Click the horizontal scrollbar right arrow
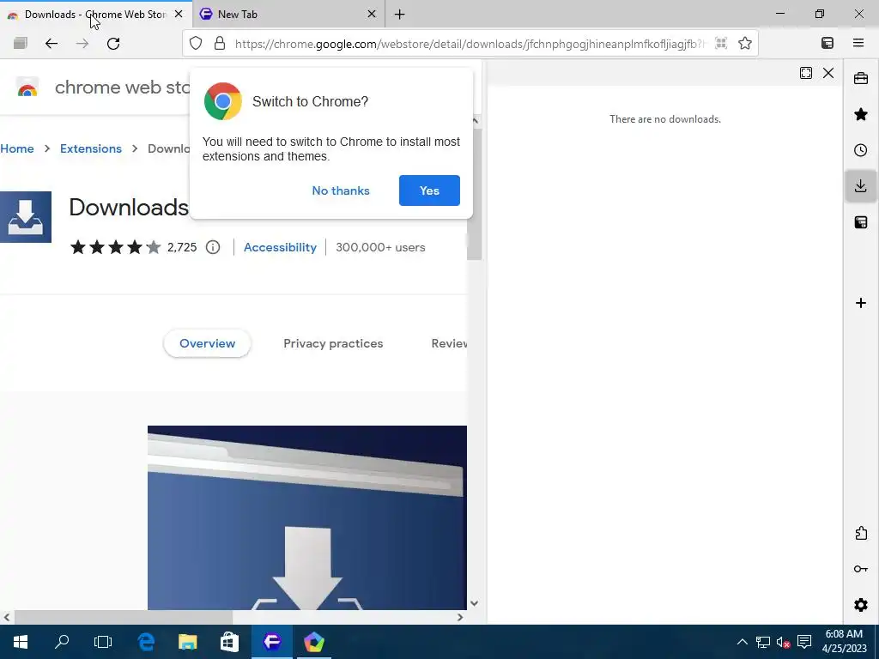The width and height of the screenshot is (879, 659). pyautogui.click(x=460, y=618)
